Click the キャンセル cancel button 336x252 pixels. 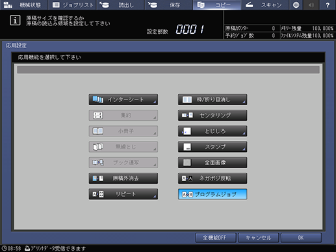[x=258, y=238]
